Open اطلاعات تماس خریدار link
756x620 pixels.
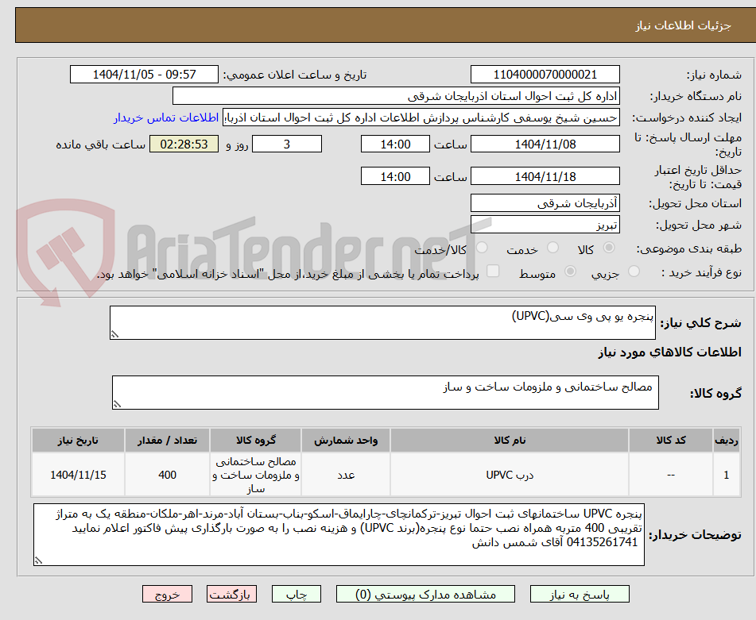[166, 118]
